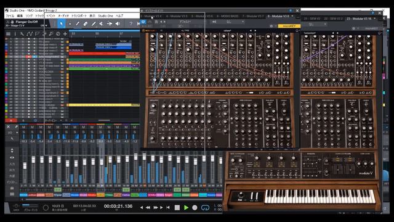The image size is (394, 222).
Task: Solo mixer channel showing -5.3
Action: point(58,132)
